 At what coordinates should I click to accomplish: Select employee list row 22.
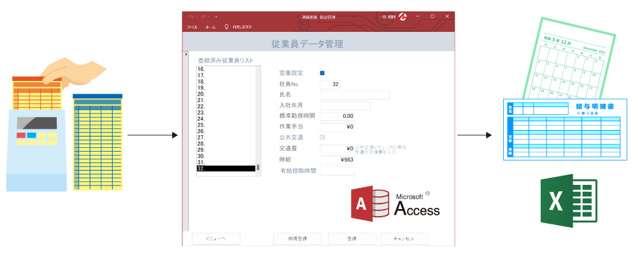tap(226, 106)
